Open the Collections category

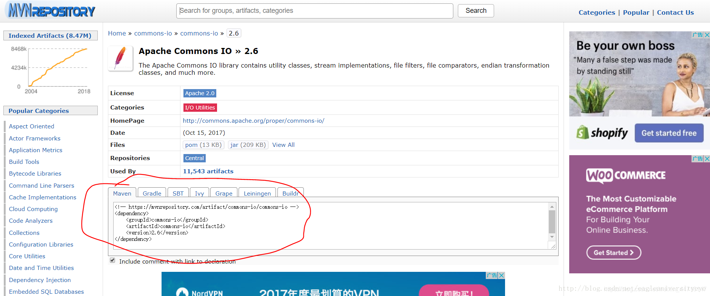pyautogui.click(x=24, y=233)
